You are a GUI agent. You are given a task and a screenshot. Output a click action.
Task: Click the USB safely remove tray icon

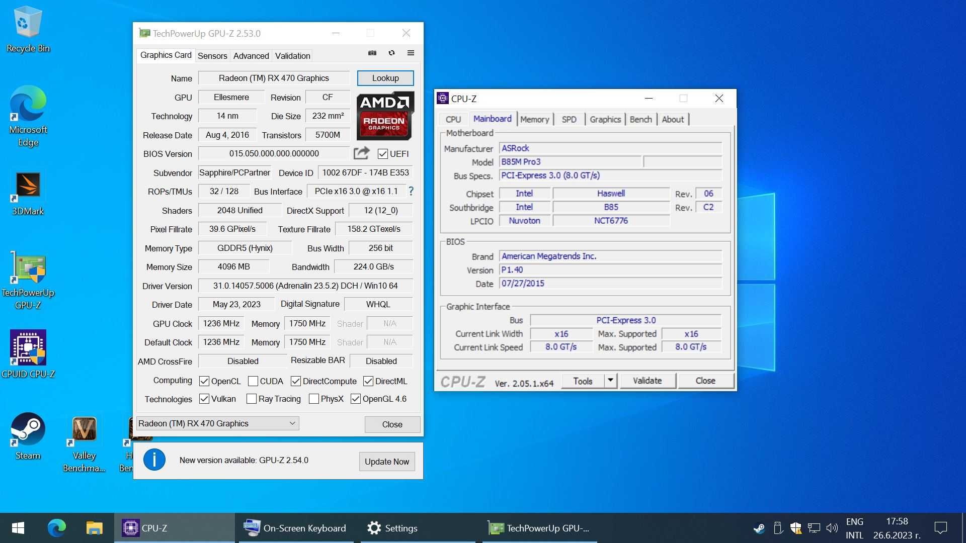[777, 528]
